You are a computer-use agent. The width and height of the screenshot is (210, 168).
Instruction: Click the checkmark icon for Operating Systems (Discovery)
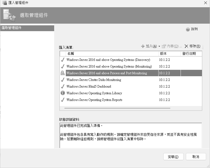pos(62,60)
